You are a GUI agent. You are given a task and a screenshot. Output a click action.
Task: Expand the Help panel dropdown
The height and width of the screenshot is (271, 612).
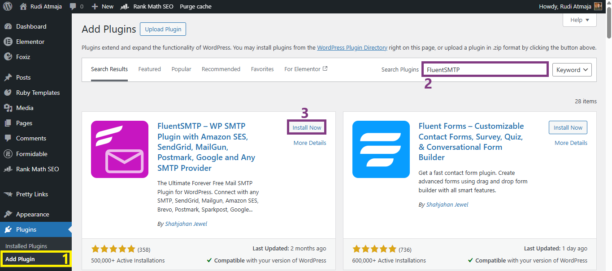[x=580, y=20]
